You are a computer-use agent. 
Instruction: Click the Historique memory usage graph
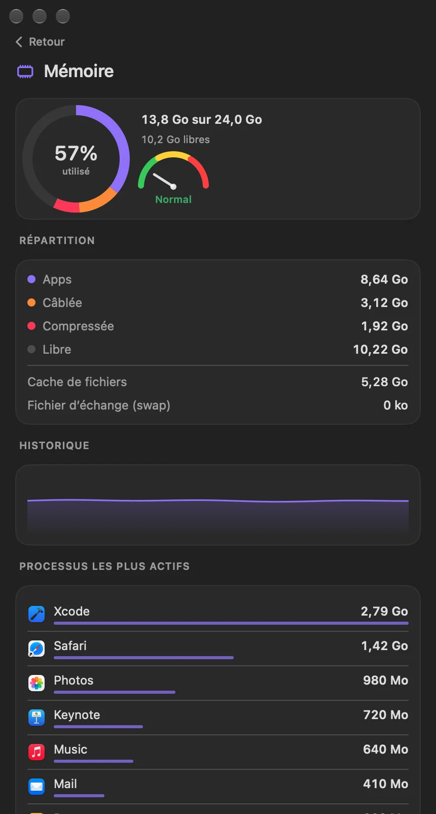218,505
